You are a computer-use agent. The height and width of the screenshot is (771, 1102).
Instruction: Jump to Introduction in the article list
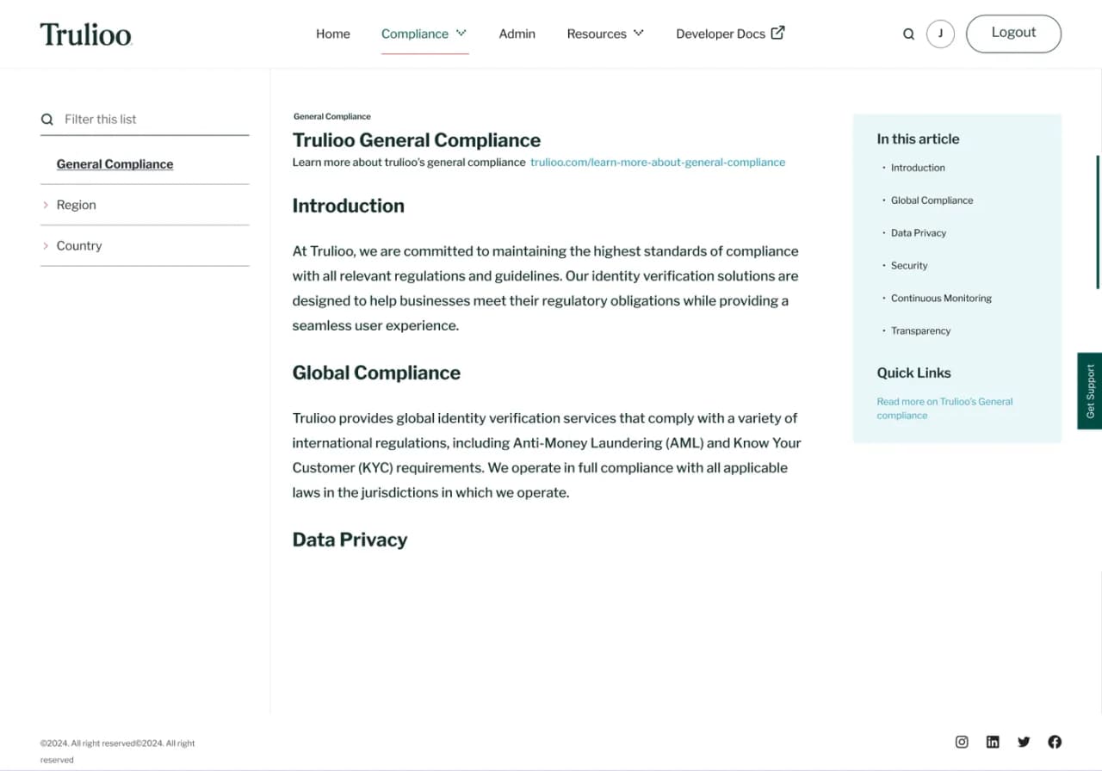click(x=918, y=168)
